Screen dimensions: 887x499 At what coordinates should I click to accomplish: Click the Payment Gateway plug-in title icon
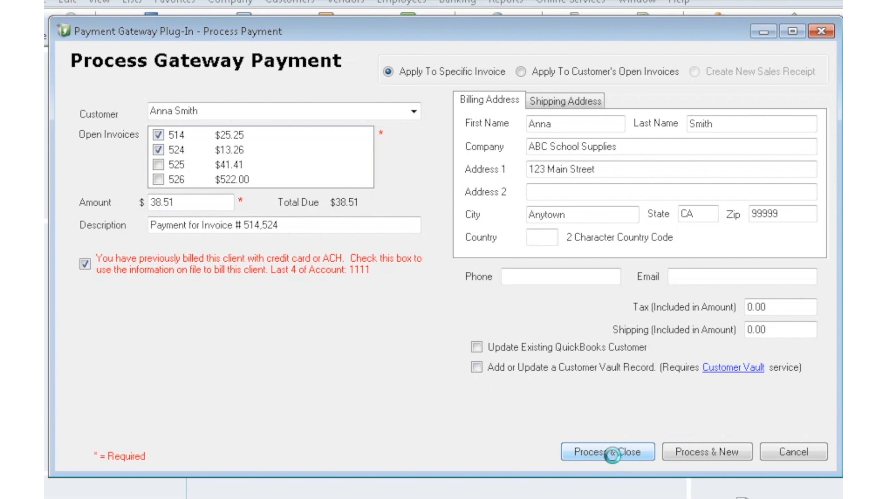click(x=63, y=31)
